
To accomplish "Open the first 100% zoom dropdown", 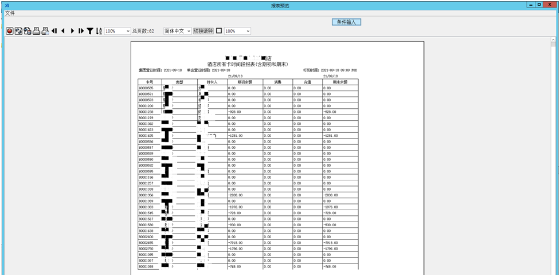I will coord(118,31).
